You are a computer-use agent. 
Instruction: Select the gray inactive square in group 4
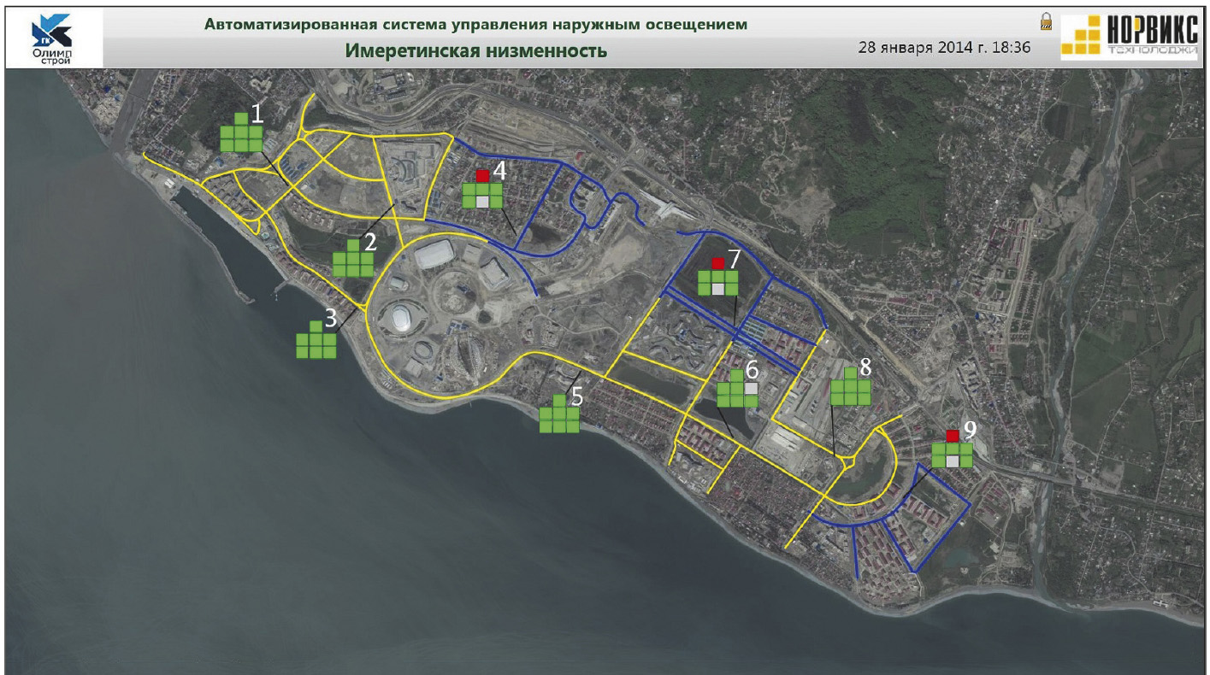click(x=482, y=202)
